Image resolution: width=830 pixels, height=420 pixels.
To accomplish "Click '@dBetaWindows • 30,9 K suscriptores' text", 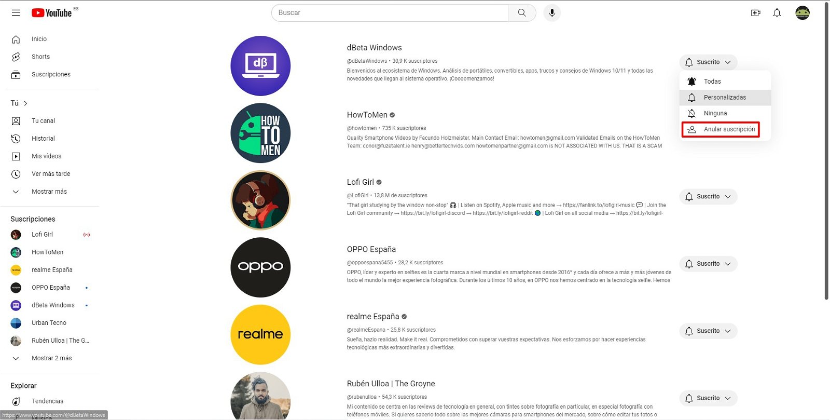I will [392, 61].
